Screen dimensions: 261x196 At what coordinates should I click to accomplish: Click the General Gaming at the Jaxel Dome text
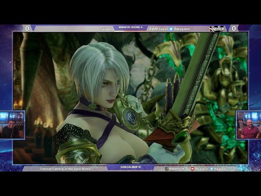click(65, 169)
